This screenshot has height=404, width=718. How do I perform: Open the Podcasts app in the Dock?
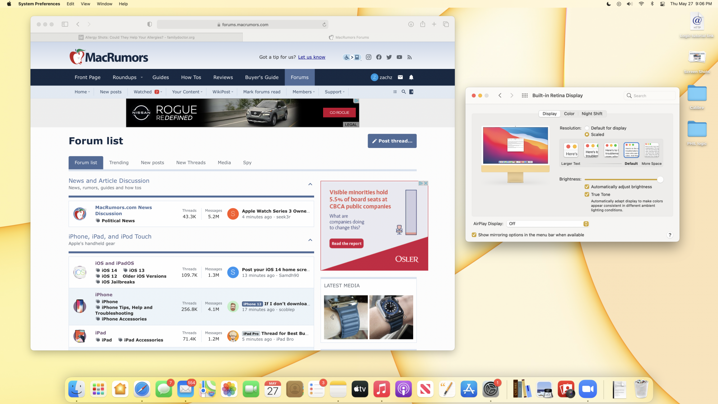403,389
